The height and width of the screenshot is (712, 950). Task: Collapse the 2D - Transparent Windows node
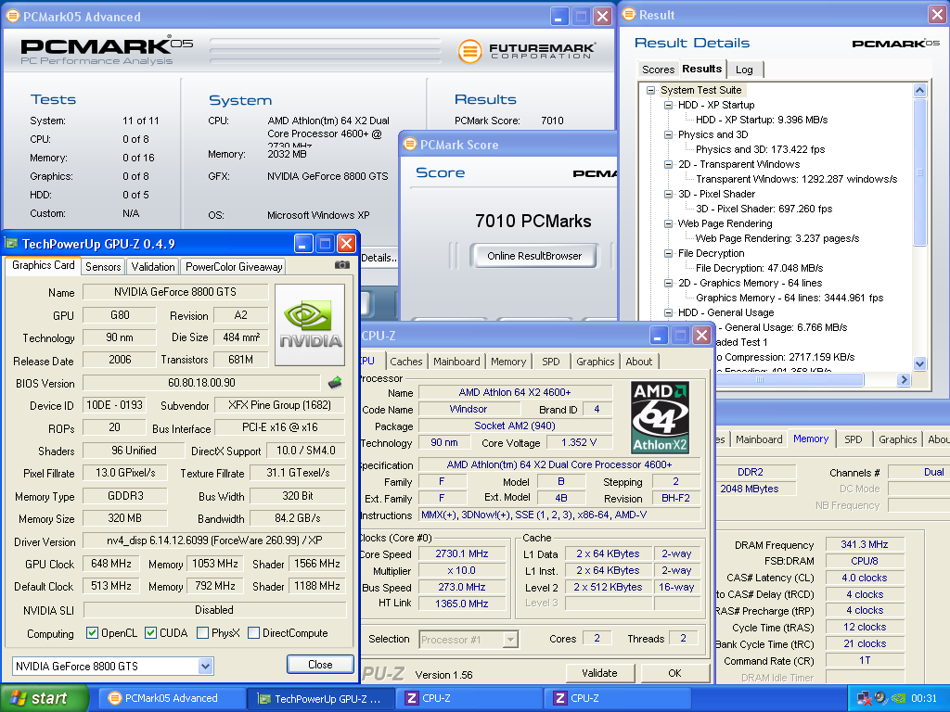(x=668, y=164)
